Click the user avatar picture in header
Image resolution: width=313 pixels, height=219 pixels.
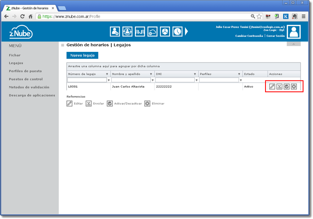[294, 32]
